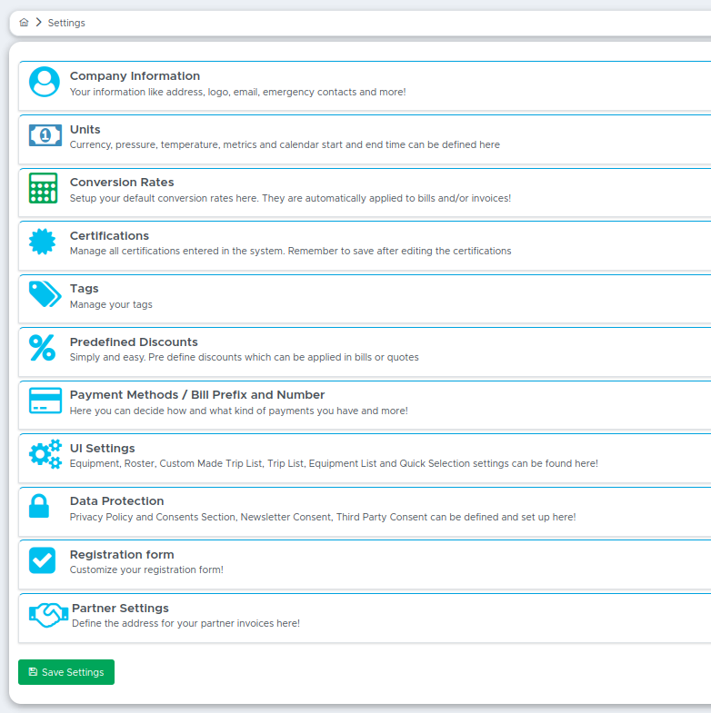711x713 pixels.
Task: Open the Tags section heading
Action: click(x=85, y=289)
